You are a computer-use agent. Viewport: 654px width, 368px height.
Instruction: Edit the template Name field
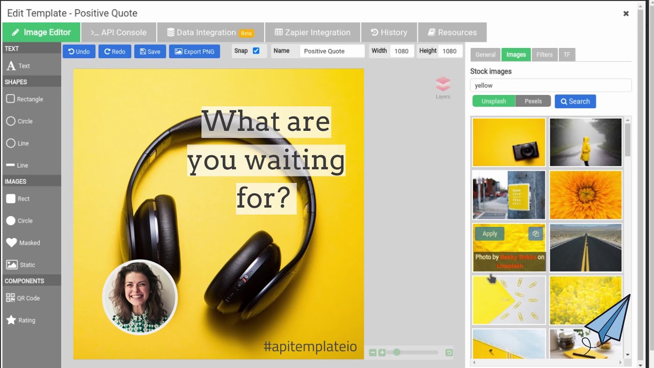click(332, 51)
